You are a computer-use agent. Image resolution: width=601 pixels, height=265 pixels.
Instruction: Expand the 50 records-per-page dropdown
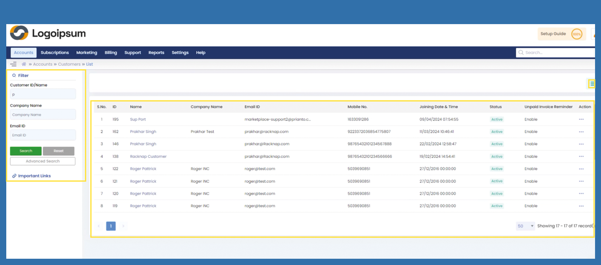click(x=525, y=226)
